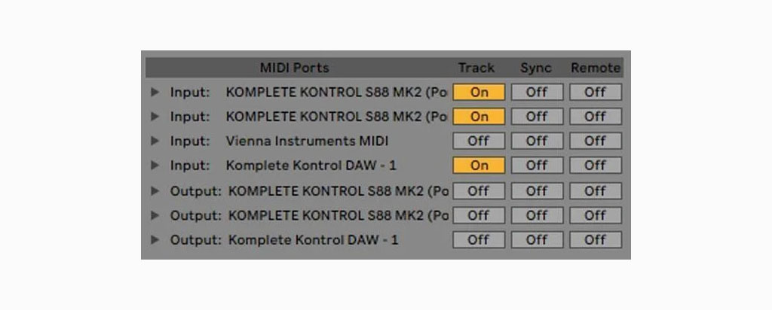The width and height of the screenshot is (772, 310).
Task: Enable Remote for Input Komplete Kontrol DAW - 1
Action: click(596, 166)
